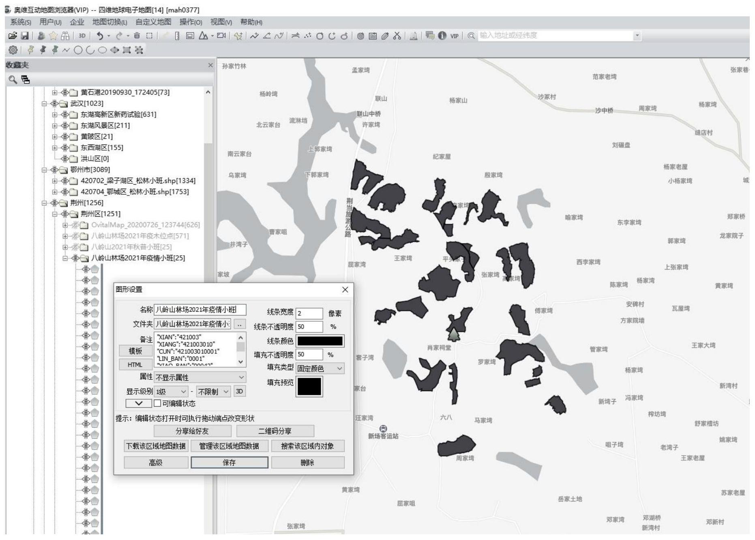Expand the 东湖风景区 tree node
Screen dimensions: 755x540
(55, 126)
